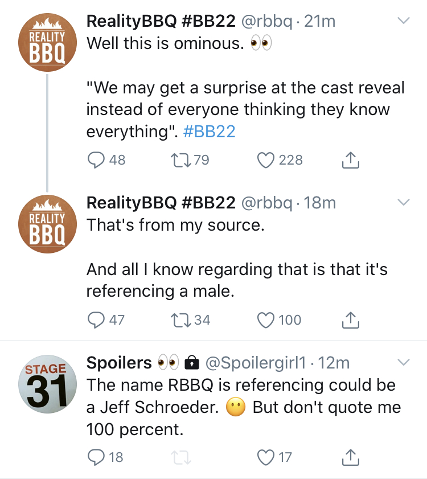Open the #BB22 hashtag link
The width and height of the screenshot is (427, 479).
coord(209,132)
